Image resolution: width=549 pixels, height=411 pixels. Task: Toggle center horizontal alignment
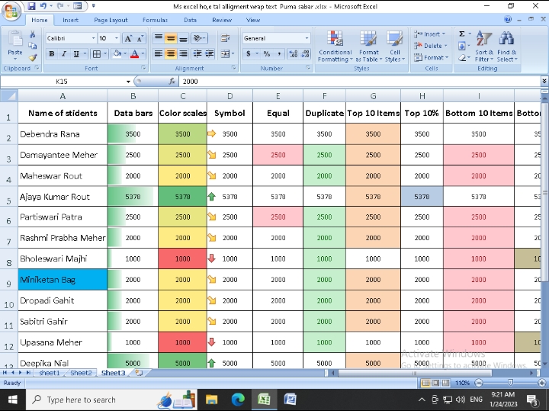coord(171,54)
